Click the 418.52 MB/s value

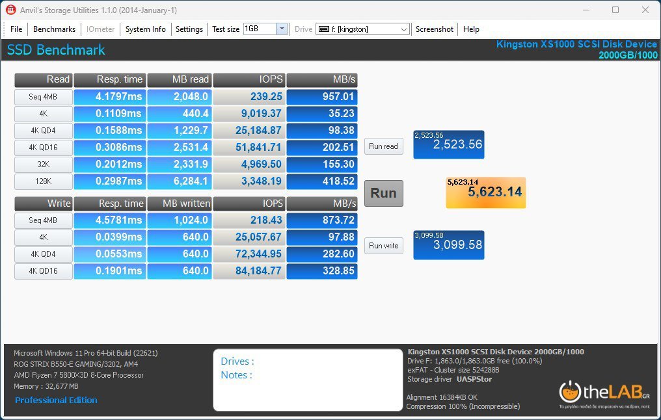click(322, 181)
